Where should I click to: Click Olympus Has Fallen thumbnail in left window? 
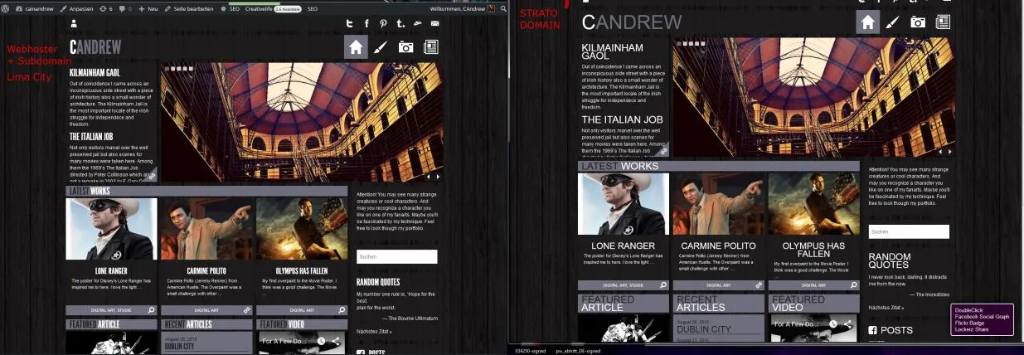[302, 229]
